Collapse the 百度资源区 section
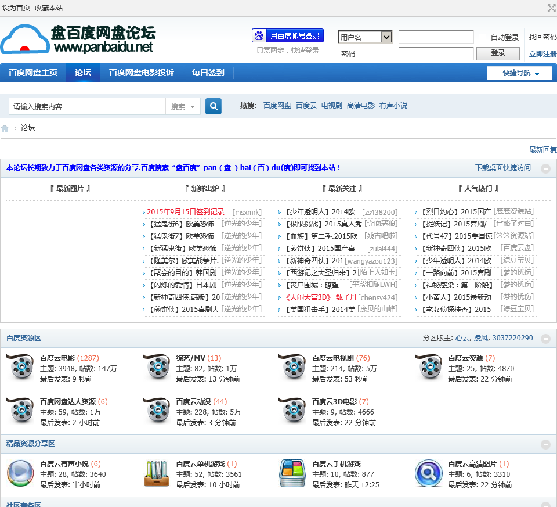Viewport: 557px width, 507px height. (x=545, y=339)
